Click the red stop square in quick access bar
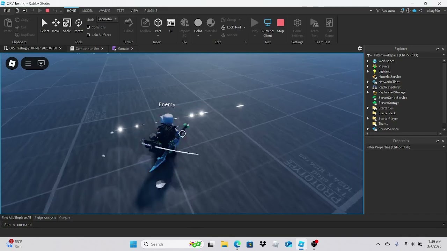 click(47, 10)
